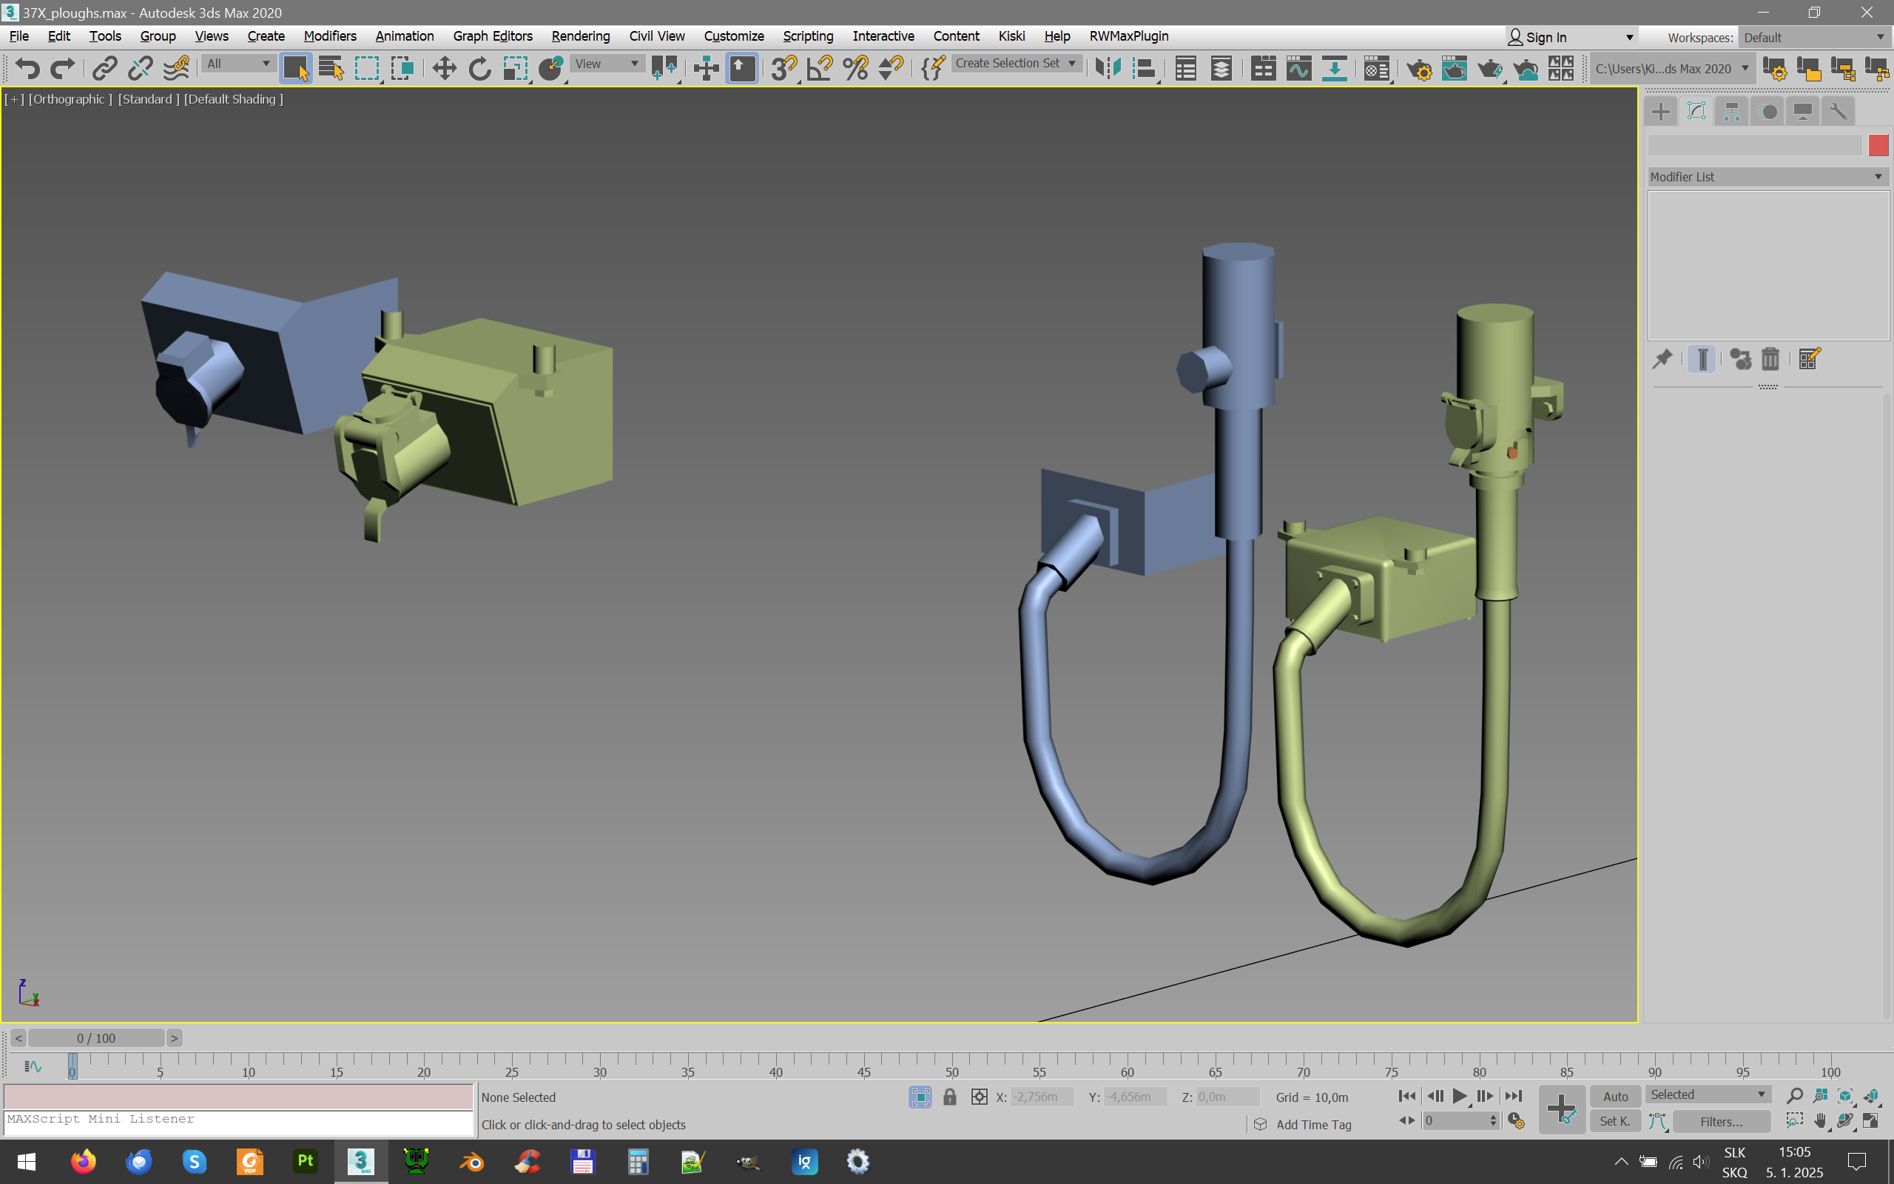
Task: Jump to the start frame
Action: tap(1406, 1096)
